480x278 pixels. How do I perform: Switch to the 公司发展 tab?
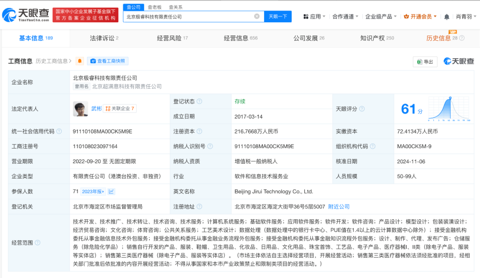pos(309,38)
